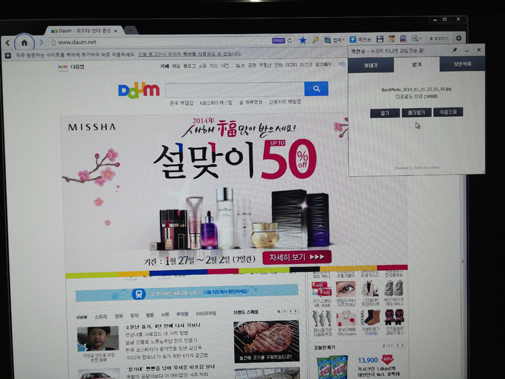This screenshot has width=505, height=379.
Task: Click the home icon in the toolbar
Action: 25,42
